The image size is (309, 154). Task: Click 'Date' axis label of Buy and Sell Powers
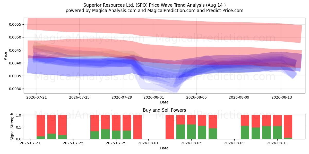click(164, 148)
